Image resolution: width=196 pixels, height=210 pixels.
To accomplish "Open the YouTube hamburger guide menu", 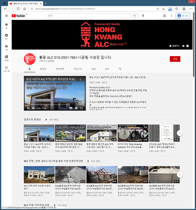I will point(6,16).
